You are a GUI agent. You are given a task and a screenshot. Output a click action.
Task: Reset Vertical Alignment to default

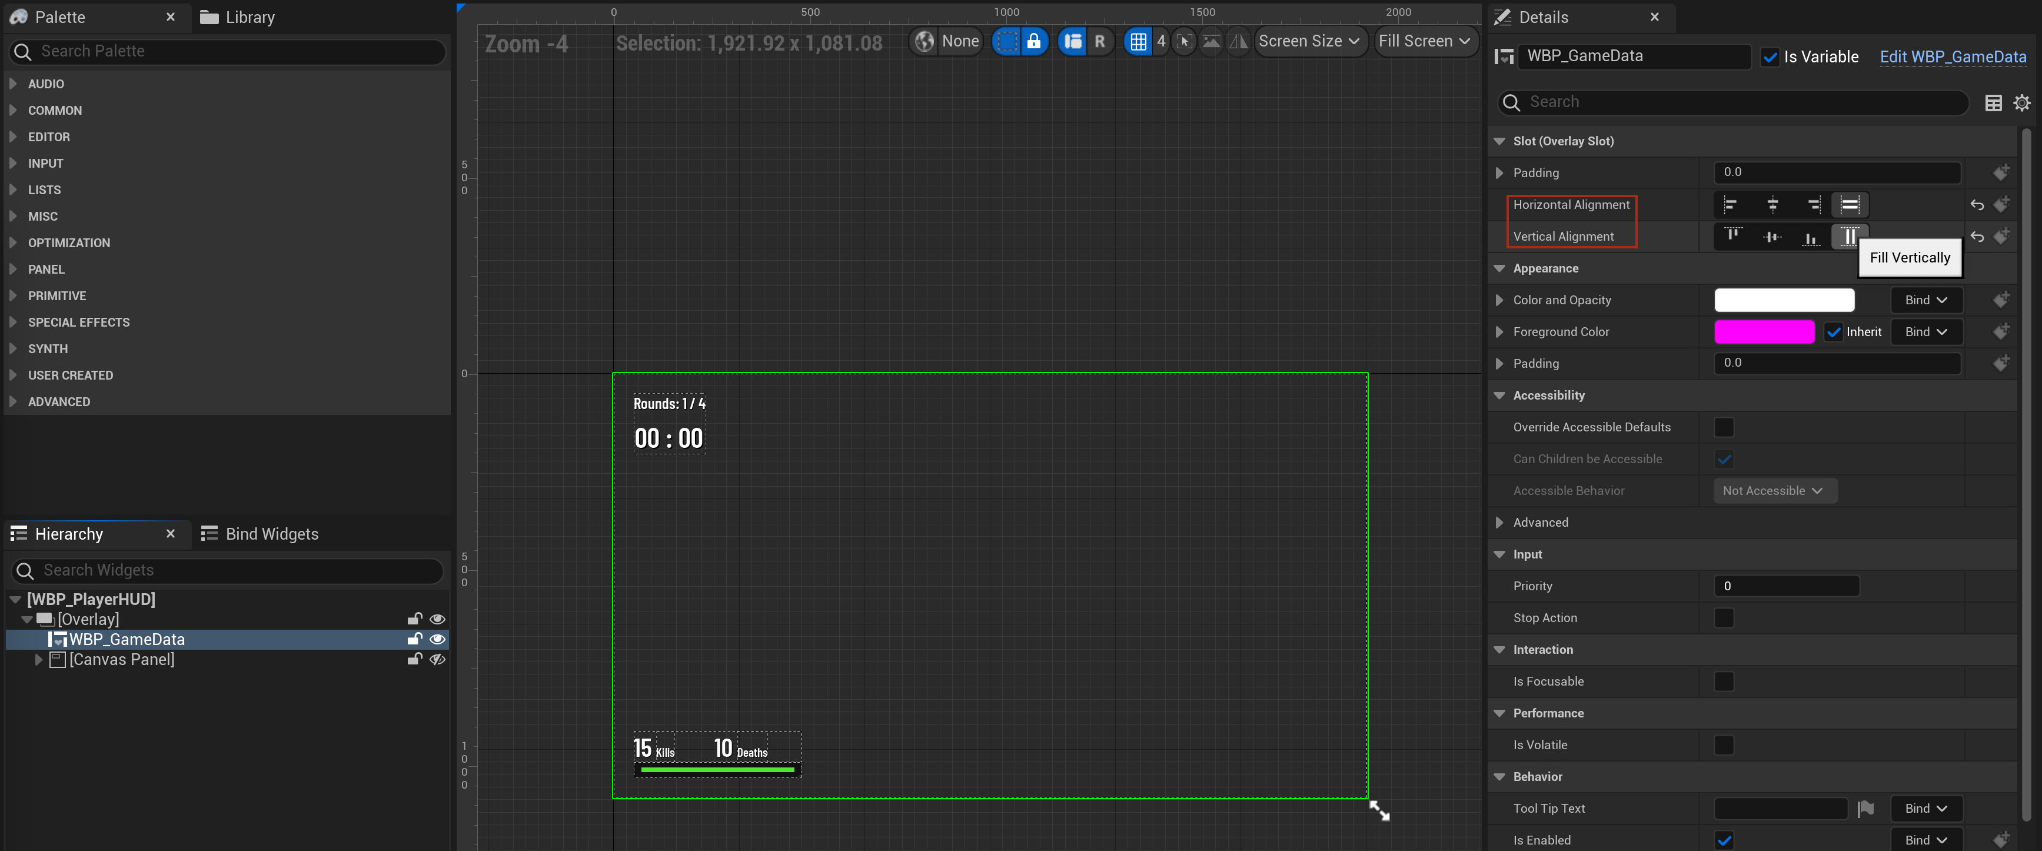pyautogui.click(x=1977, y=237)
